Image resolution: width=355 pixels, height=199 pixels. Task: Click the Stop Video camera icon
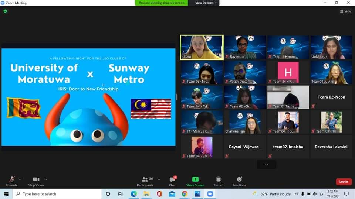pos(36,179)
